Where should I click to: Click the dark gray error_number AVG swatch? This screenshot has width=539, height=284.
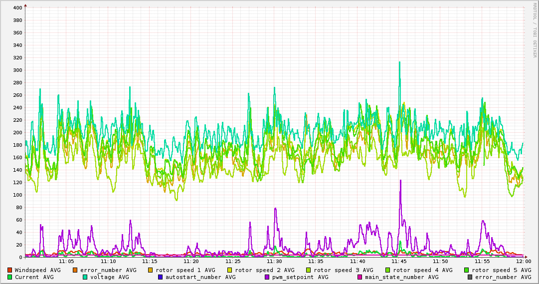470,277
